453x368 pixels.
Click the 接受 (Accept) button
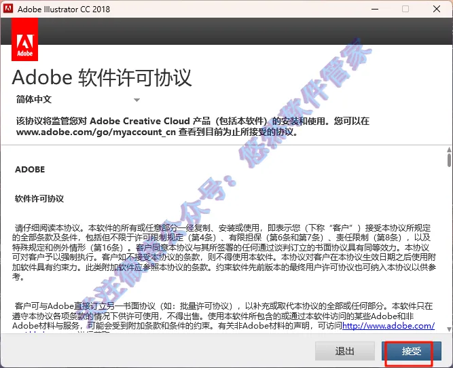(412, 351)
